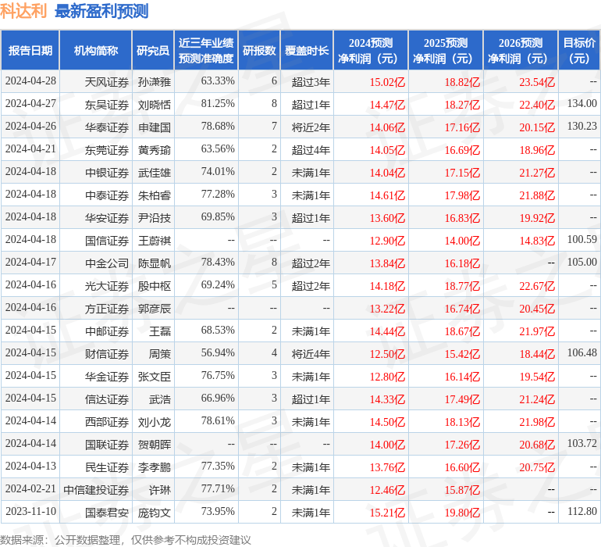Click the date 2024-04-28
Screen dimensions: 601x547
30,81
